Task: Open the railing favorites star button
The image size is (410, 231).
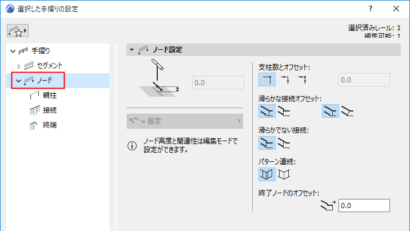Action: [x=18, y=29]
